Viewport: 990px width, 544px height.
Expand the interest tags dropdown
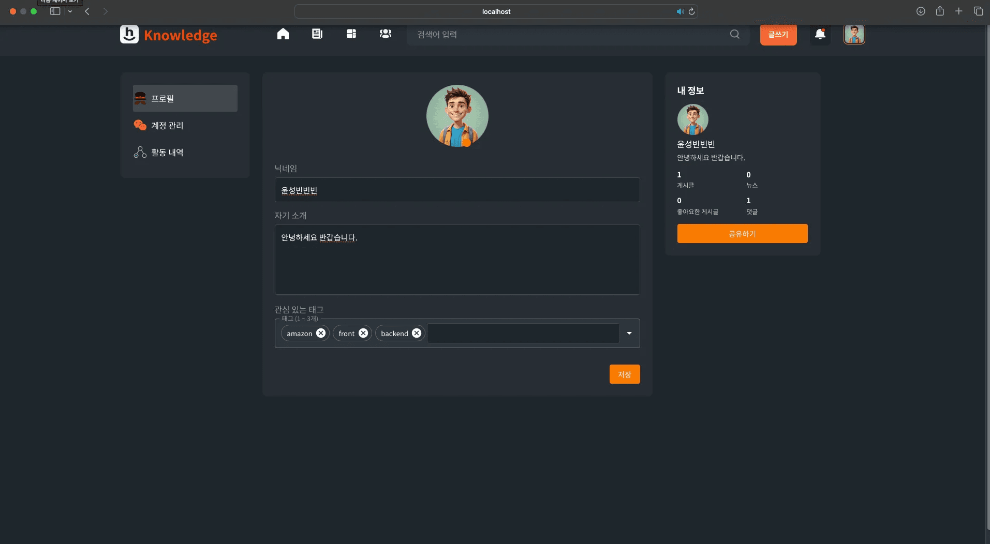629,333
